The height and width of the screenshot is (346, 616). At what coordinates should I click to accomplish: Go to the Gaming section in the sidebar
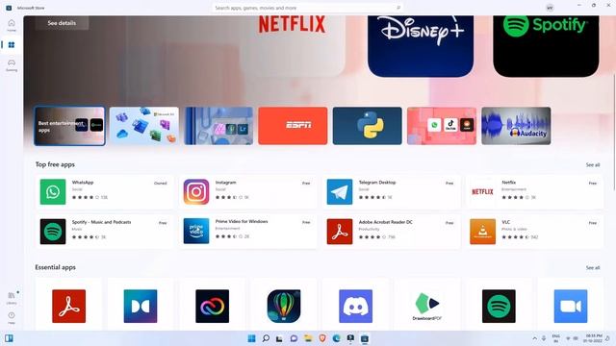12,65
